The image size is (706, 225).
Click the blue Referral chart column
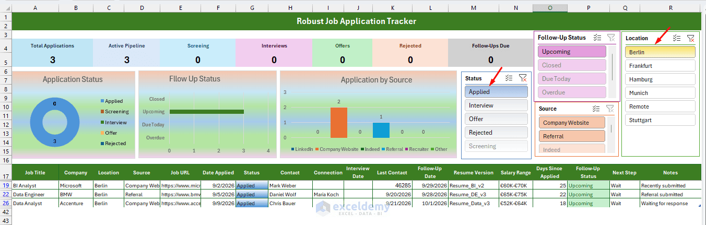click(381, 130)
